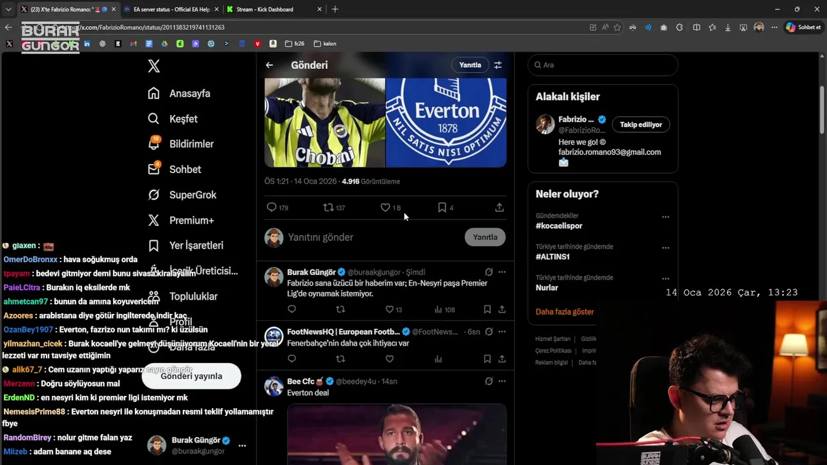Viewport: 827px width, 465px height.
Task: Open the SuperGrok icon in sidebar
Action: [154, 194]
